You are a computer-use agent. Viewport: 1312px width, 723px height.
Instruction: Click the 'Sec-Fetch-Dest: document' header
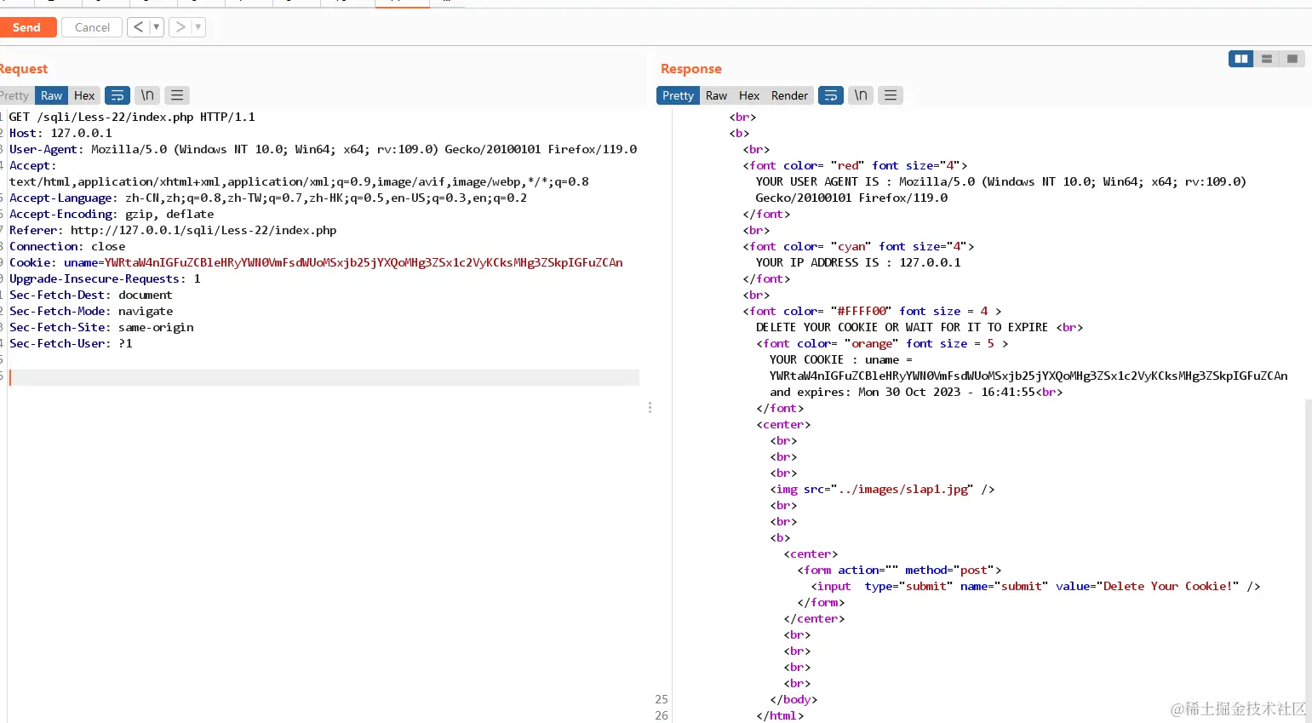[91, 295]
